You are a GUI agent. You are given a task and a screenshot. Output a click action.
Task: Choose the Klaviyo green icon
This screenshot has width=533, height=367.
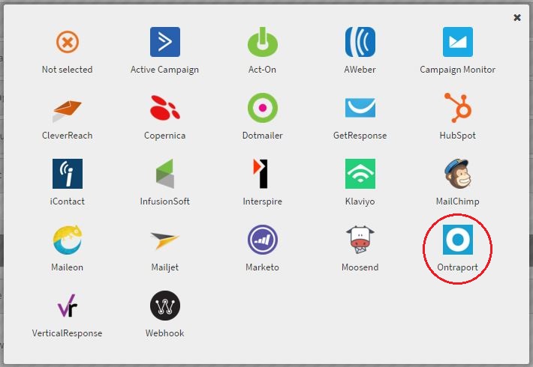(x=360, y=174)
